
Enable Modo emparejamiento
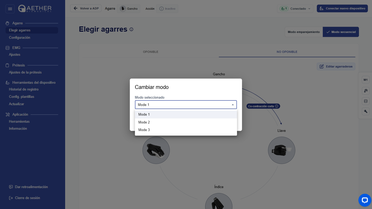tap(304, 32)
